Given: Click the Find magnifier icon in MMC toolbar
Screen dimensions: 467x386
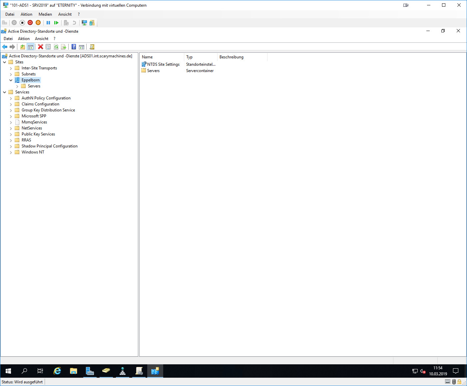Looking at the screenshot, I should tap(92, 47).
